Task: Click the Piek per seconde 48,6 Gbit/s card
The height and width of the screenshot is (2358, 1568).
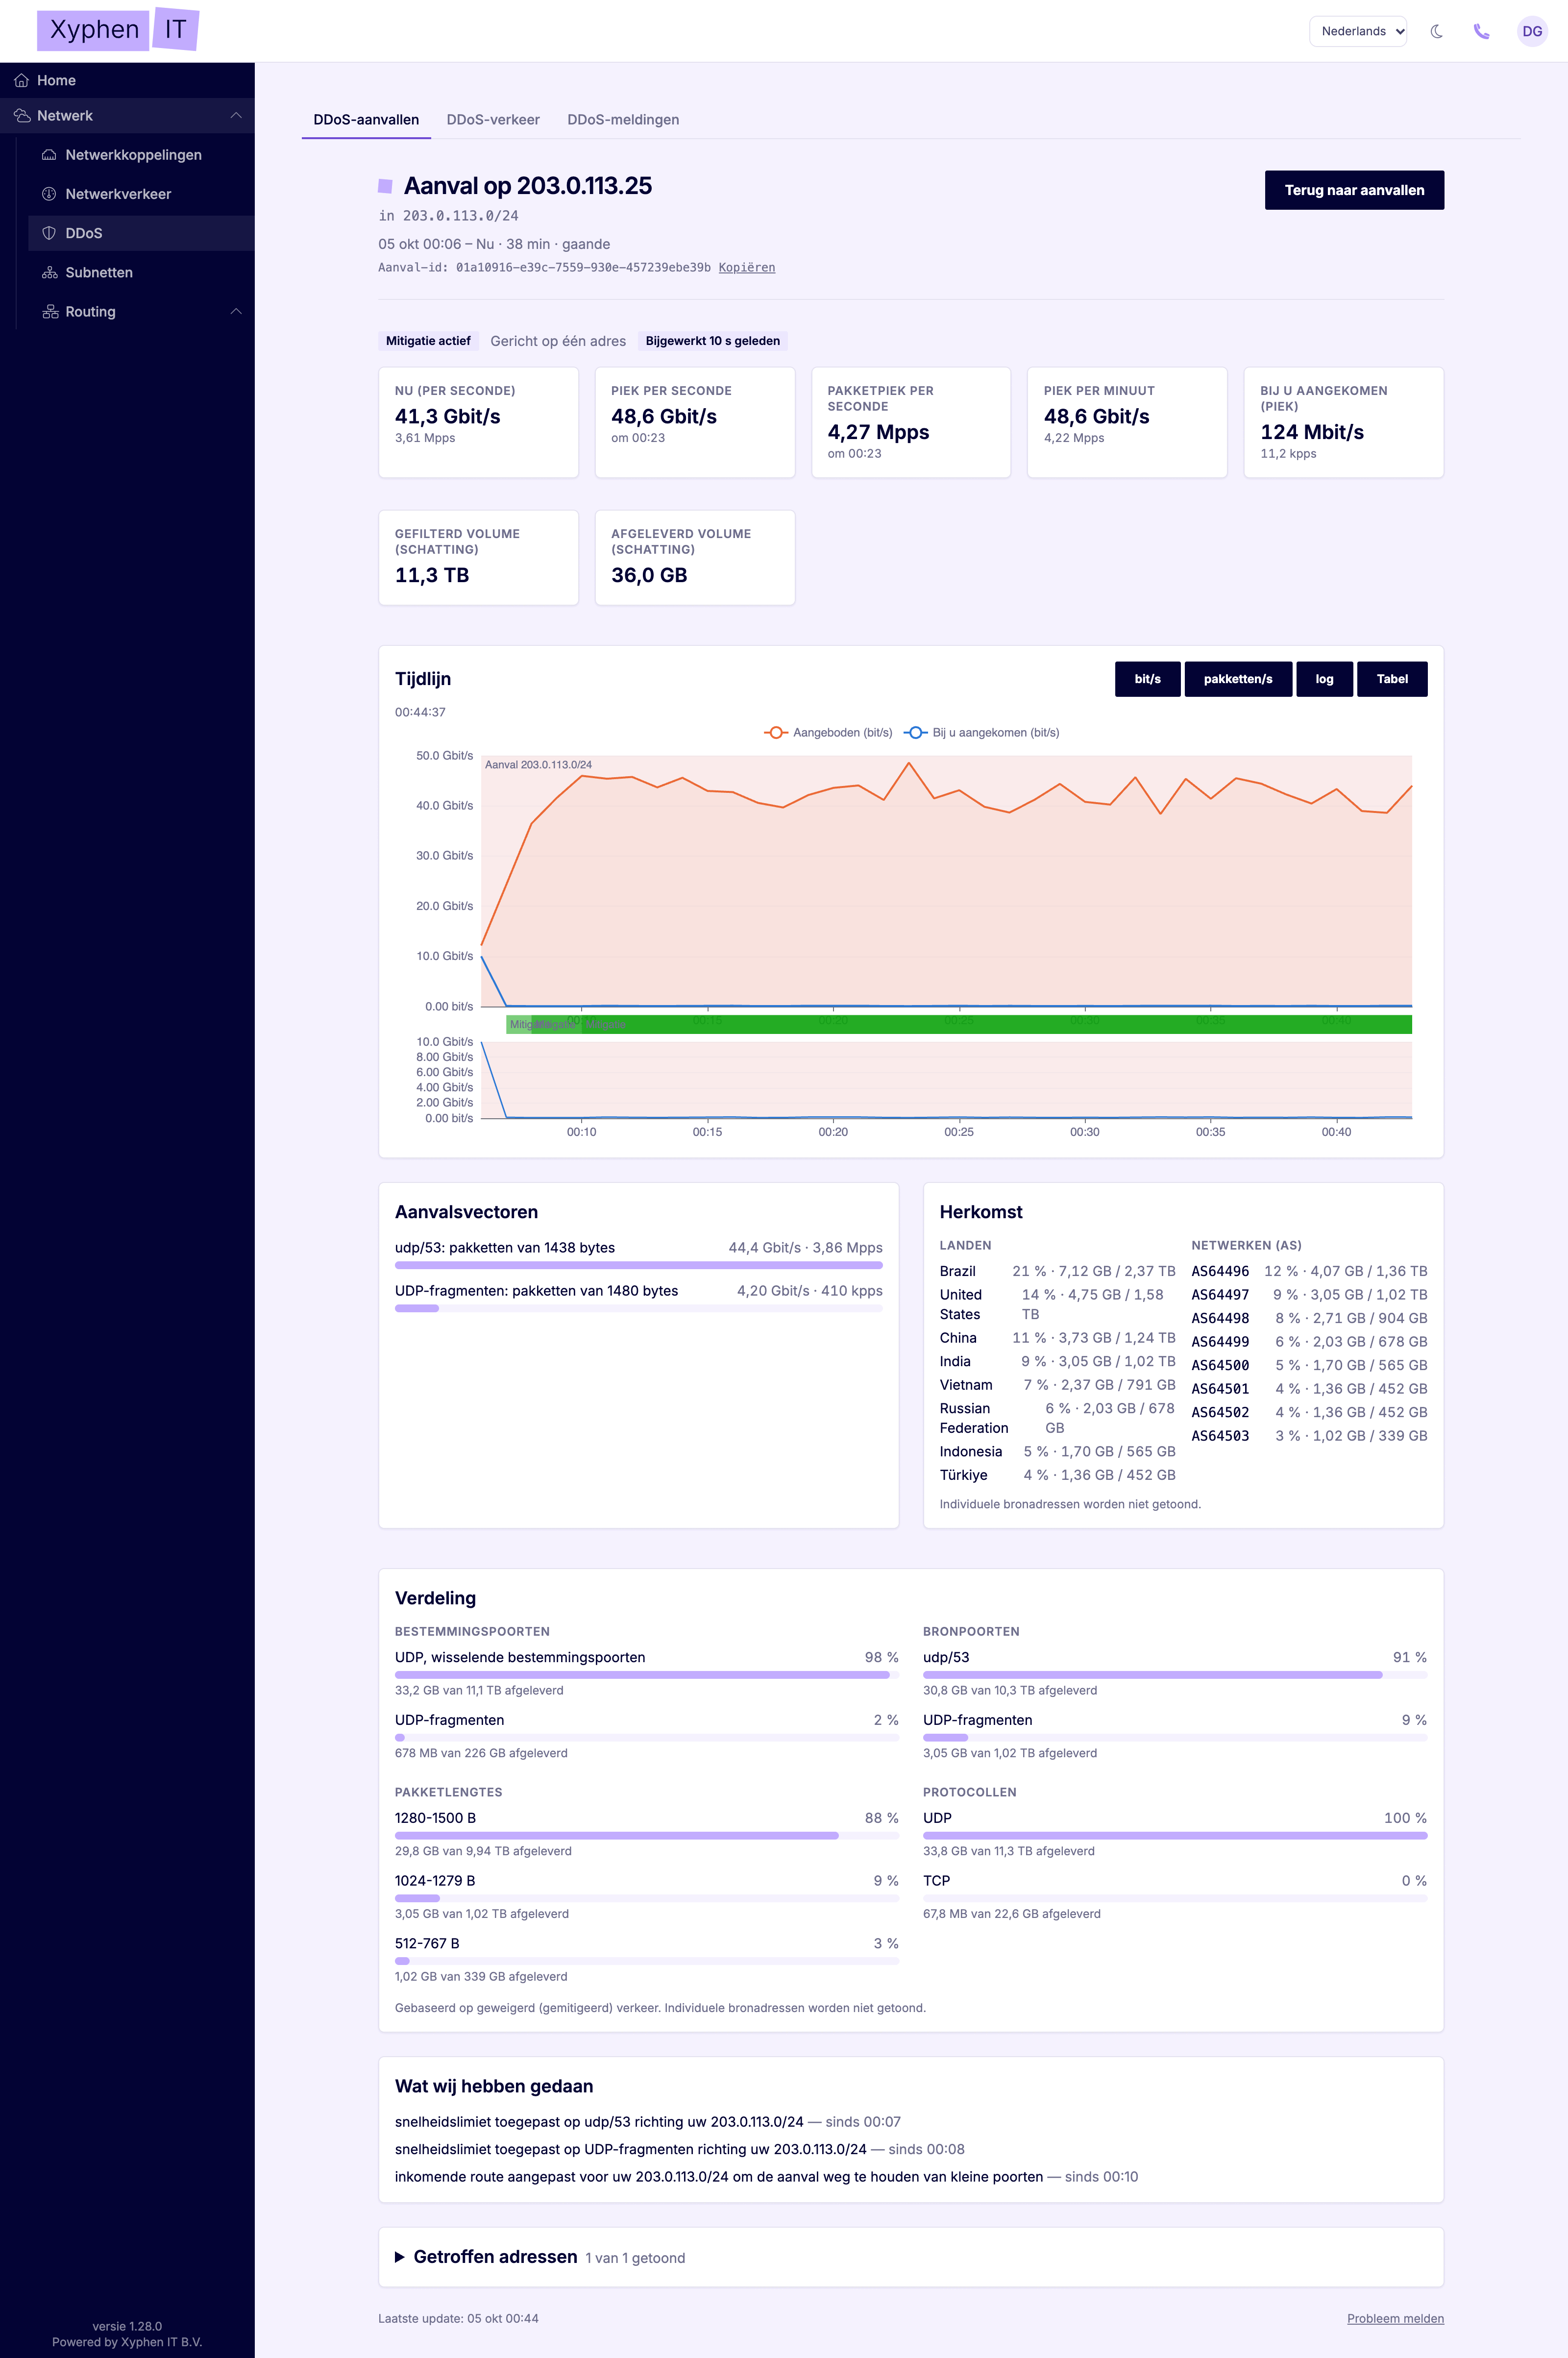Action: tap(695, 422)
